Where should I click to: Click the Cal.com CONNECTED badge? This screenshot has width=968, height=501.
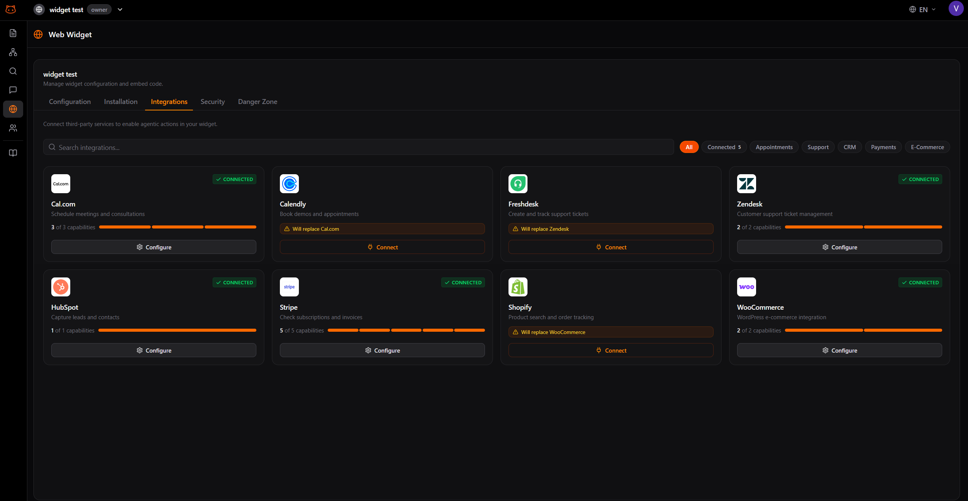tap(235, 179)
